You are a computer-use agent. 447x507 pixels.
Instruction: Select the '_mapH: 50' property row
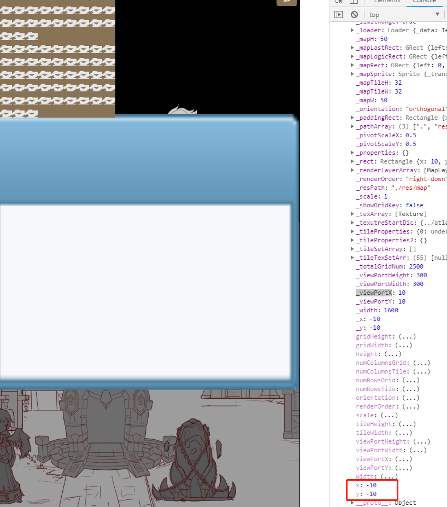pos(372,39)
